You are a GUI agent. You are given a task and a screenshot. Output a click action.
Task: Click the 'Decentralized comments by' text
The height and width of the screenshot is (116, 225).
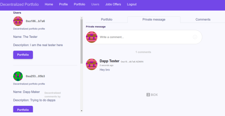(x=53, y=95)
